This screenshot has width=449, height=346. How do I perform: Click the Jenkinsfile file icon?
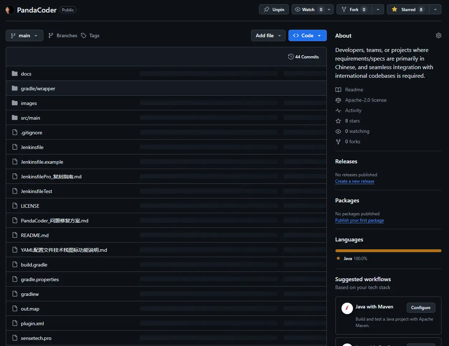click(x=15, y=147)
